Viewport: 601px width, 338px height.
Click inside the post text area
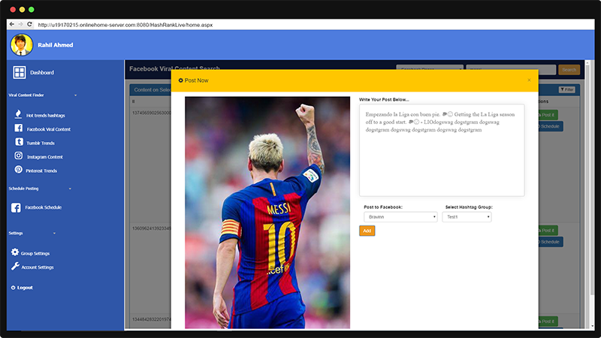[441, 150]
